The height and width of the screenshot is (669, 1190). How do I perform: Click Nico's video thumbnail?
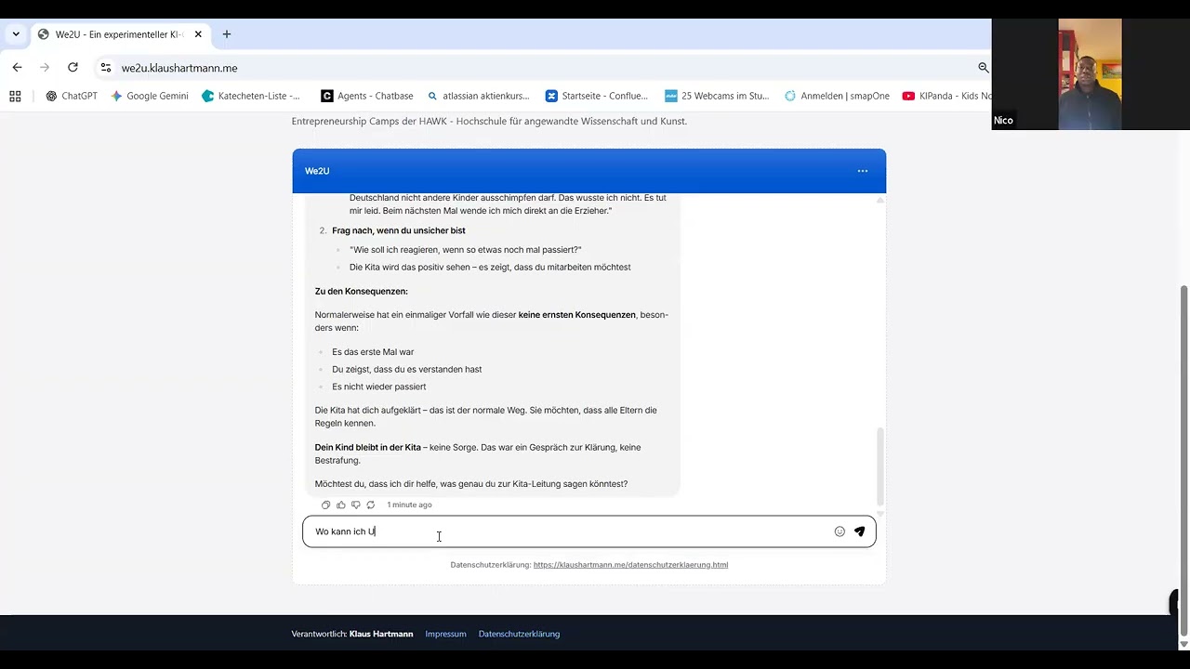(1091, 74)
